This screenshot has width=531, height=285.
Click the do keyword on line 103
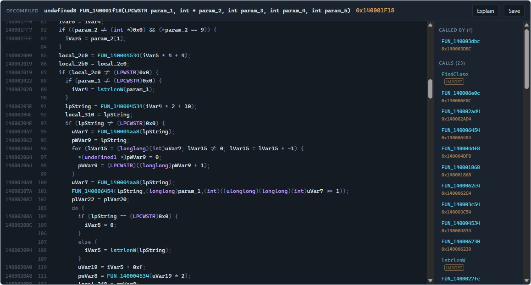[x=75, y=208]
